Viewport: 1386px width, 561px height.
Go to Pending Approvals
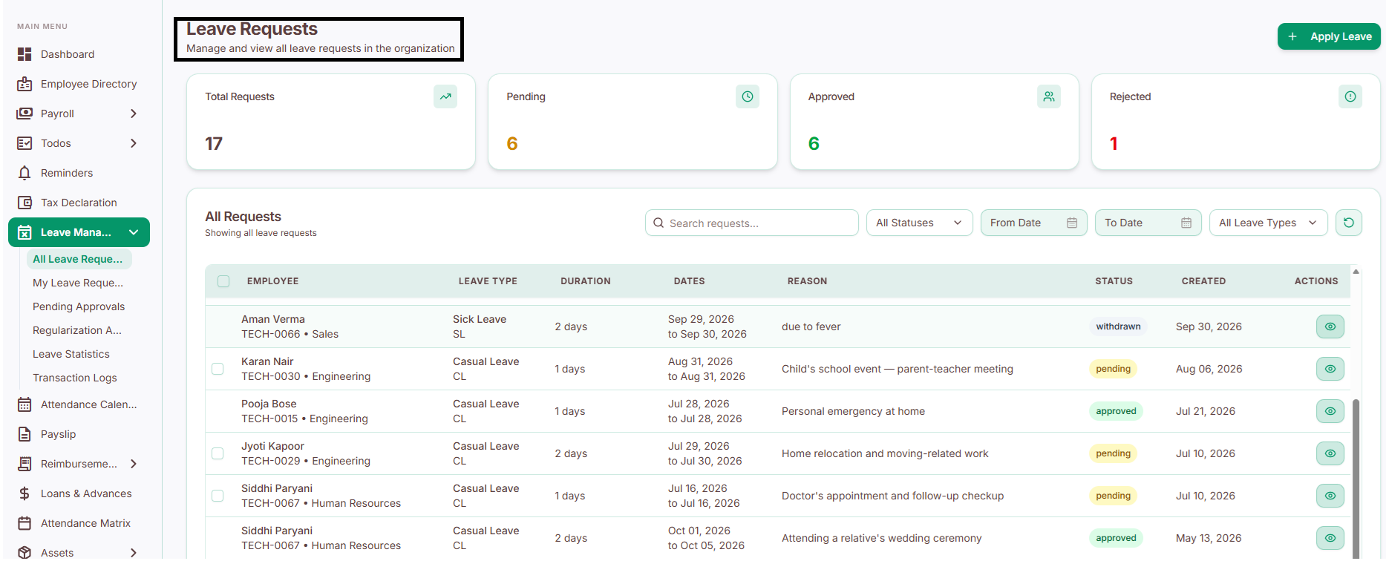79,306
